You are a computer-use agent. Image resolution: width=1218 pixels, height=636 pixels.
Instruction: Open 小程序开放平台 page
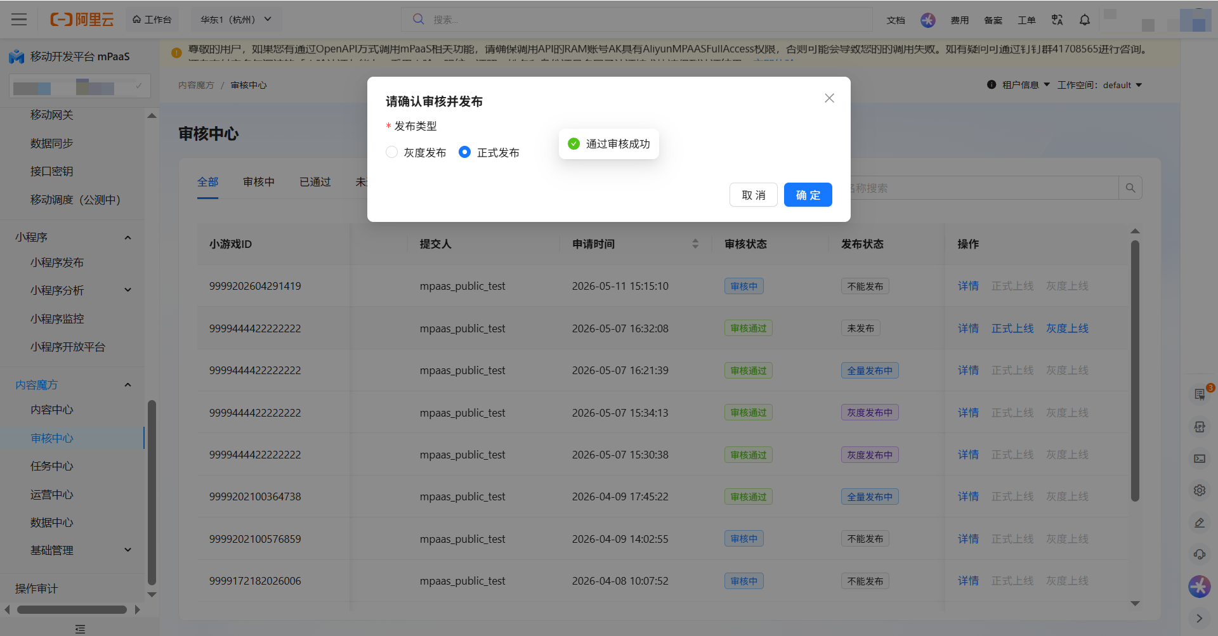(x=68, y=347)
